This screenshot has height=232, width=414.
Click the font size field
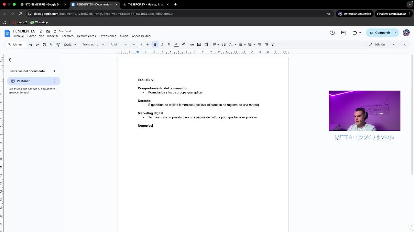(x=140, y=44)
